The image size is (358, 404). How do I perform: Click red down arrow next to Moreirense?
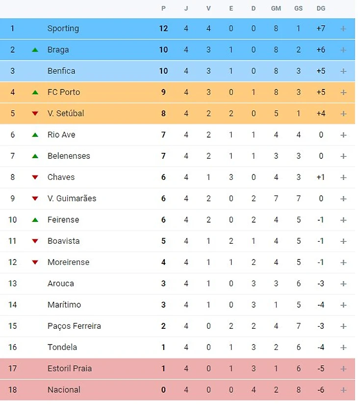point(35,262)
